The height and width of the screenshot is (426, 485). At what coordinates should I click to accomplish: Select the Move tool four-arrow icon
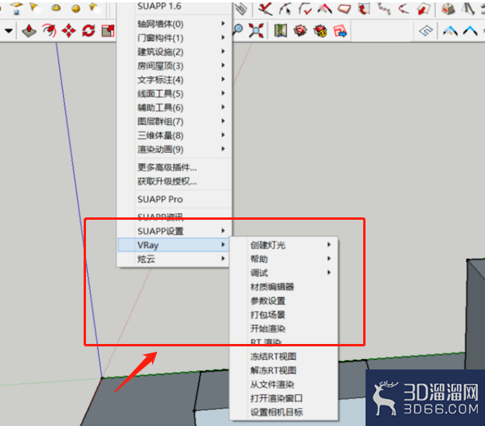(68, 31)
